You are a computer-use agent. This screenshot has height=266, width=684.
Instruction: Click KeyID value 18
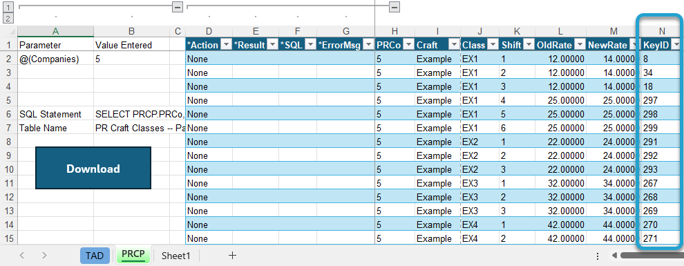pos(662,87)
